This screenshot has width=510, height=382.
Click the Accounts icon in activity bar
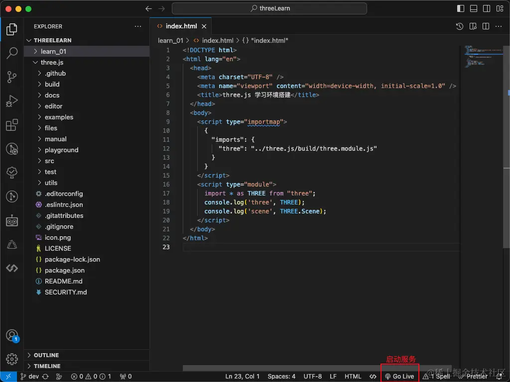pos(12,335)
